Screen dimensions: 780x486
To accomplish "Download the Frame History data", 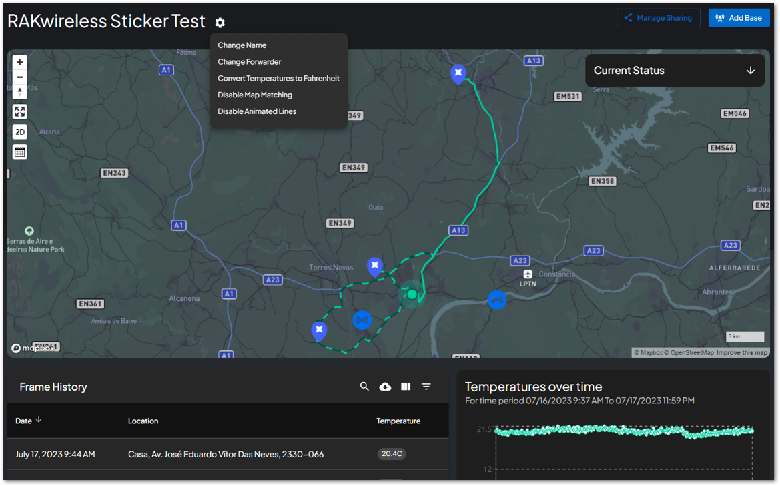I will pyautogui.click(x=385, y=387).
